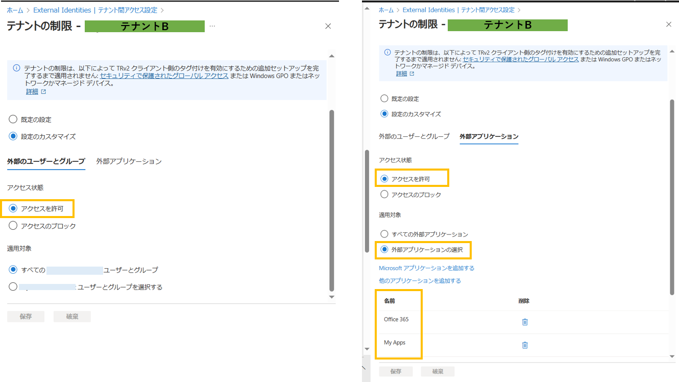Viewport: 679px width, 382px height.
Task: Select 設定のカスタマイズ radio in left panel
Action: pos(13,136)
